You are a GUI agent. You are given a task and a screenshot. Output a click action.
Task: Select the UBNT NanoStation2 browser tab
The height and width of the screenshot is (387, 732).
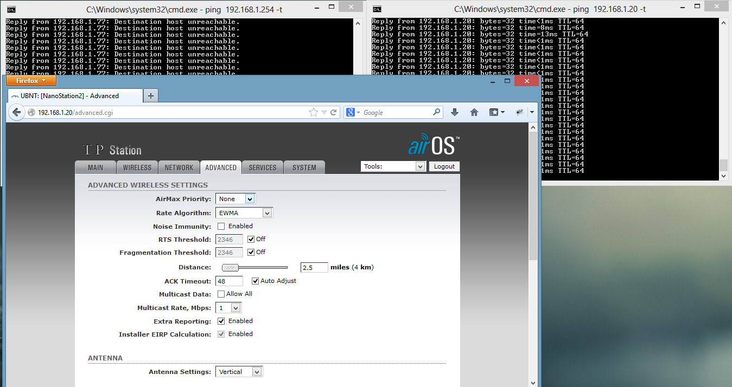(75, 96)
